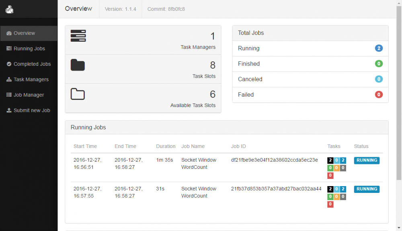Click the Task Slots folder icon

[78, 64]
